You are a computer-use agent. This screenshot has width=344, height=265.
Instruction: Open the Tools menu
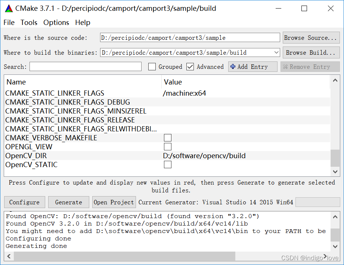coord(29,23)
